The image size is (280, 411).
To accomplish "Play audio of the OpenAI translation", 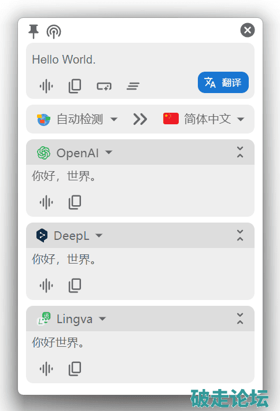I will click(46, 202).
